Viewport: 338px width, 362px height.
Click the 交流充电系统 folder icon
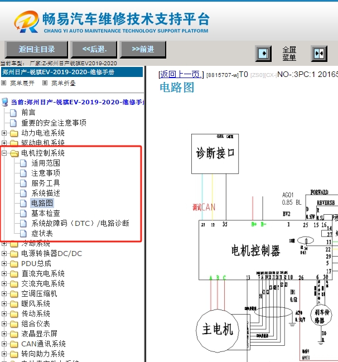click(x=14, y=284)
